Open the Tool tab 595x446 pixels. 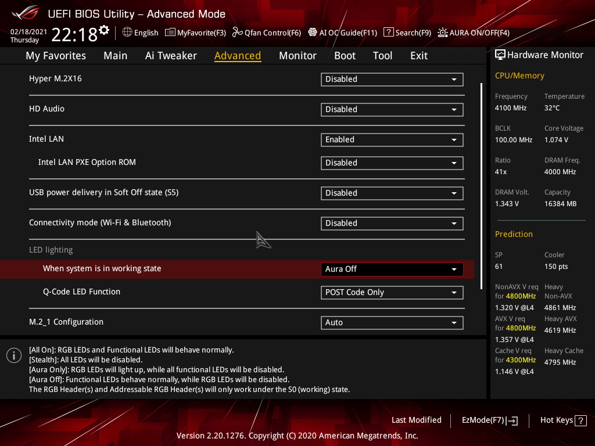(382, 56)
